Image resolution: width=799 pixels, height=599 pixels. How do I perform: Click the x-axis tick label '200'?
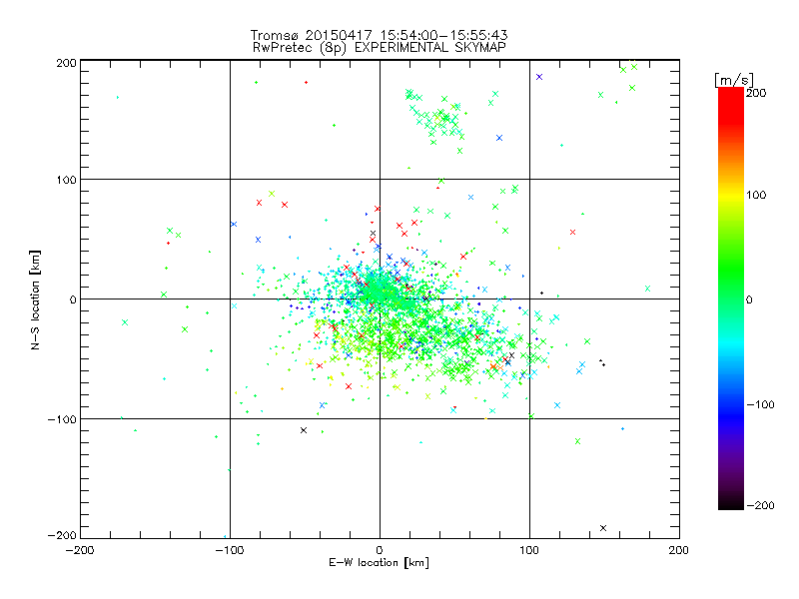679,550
